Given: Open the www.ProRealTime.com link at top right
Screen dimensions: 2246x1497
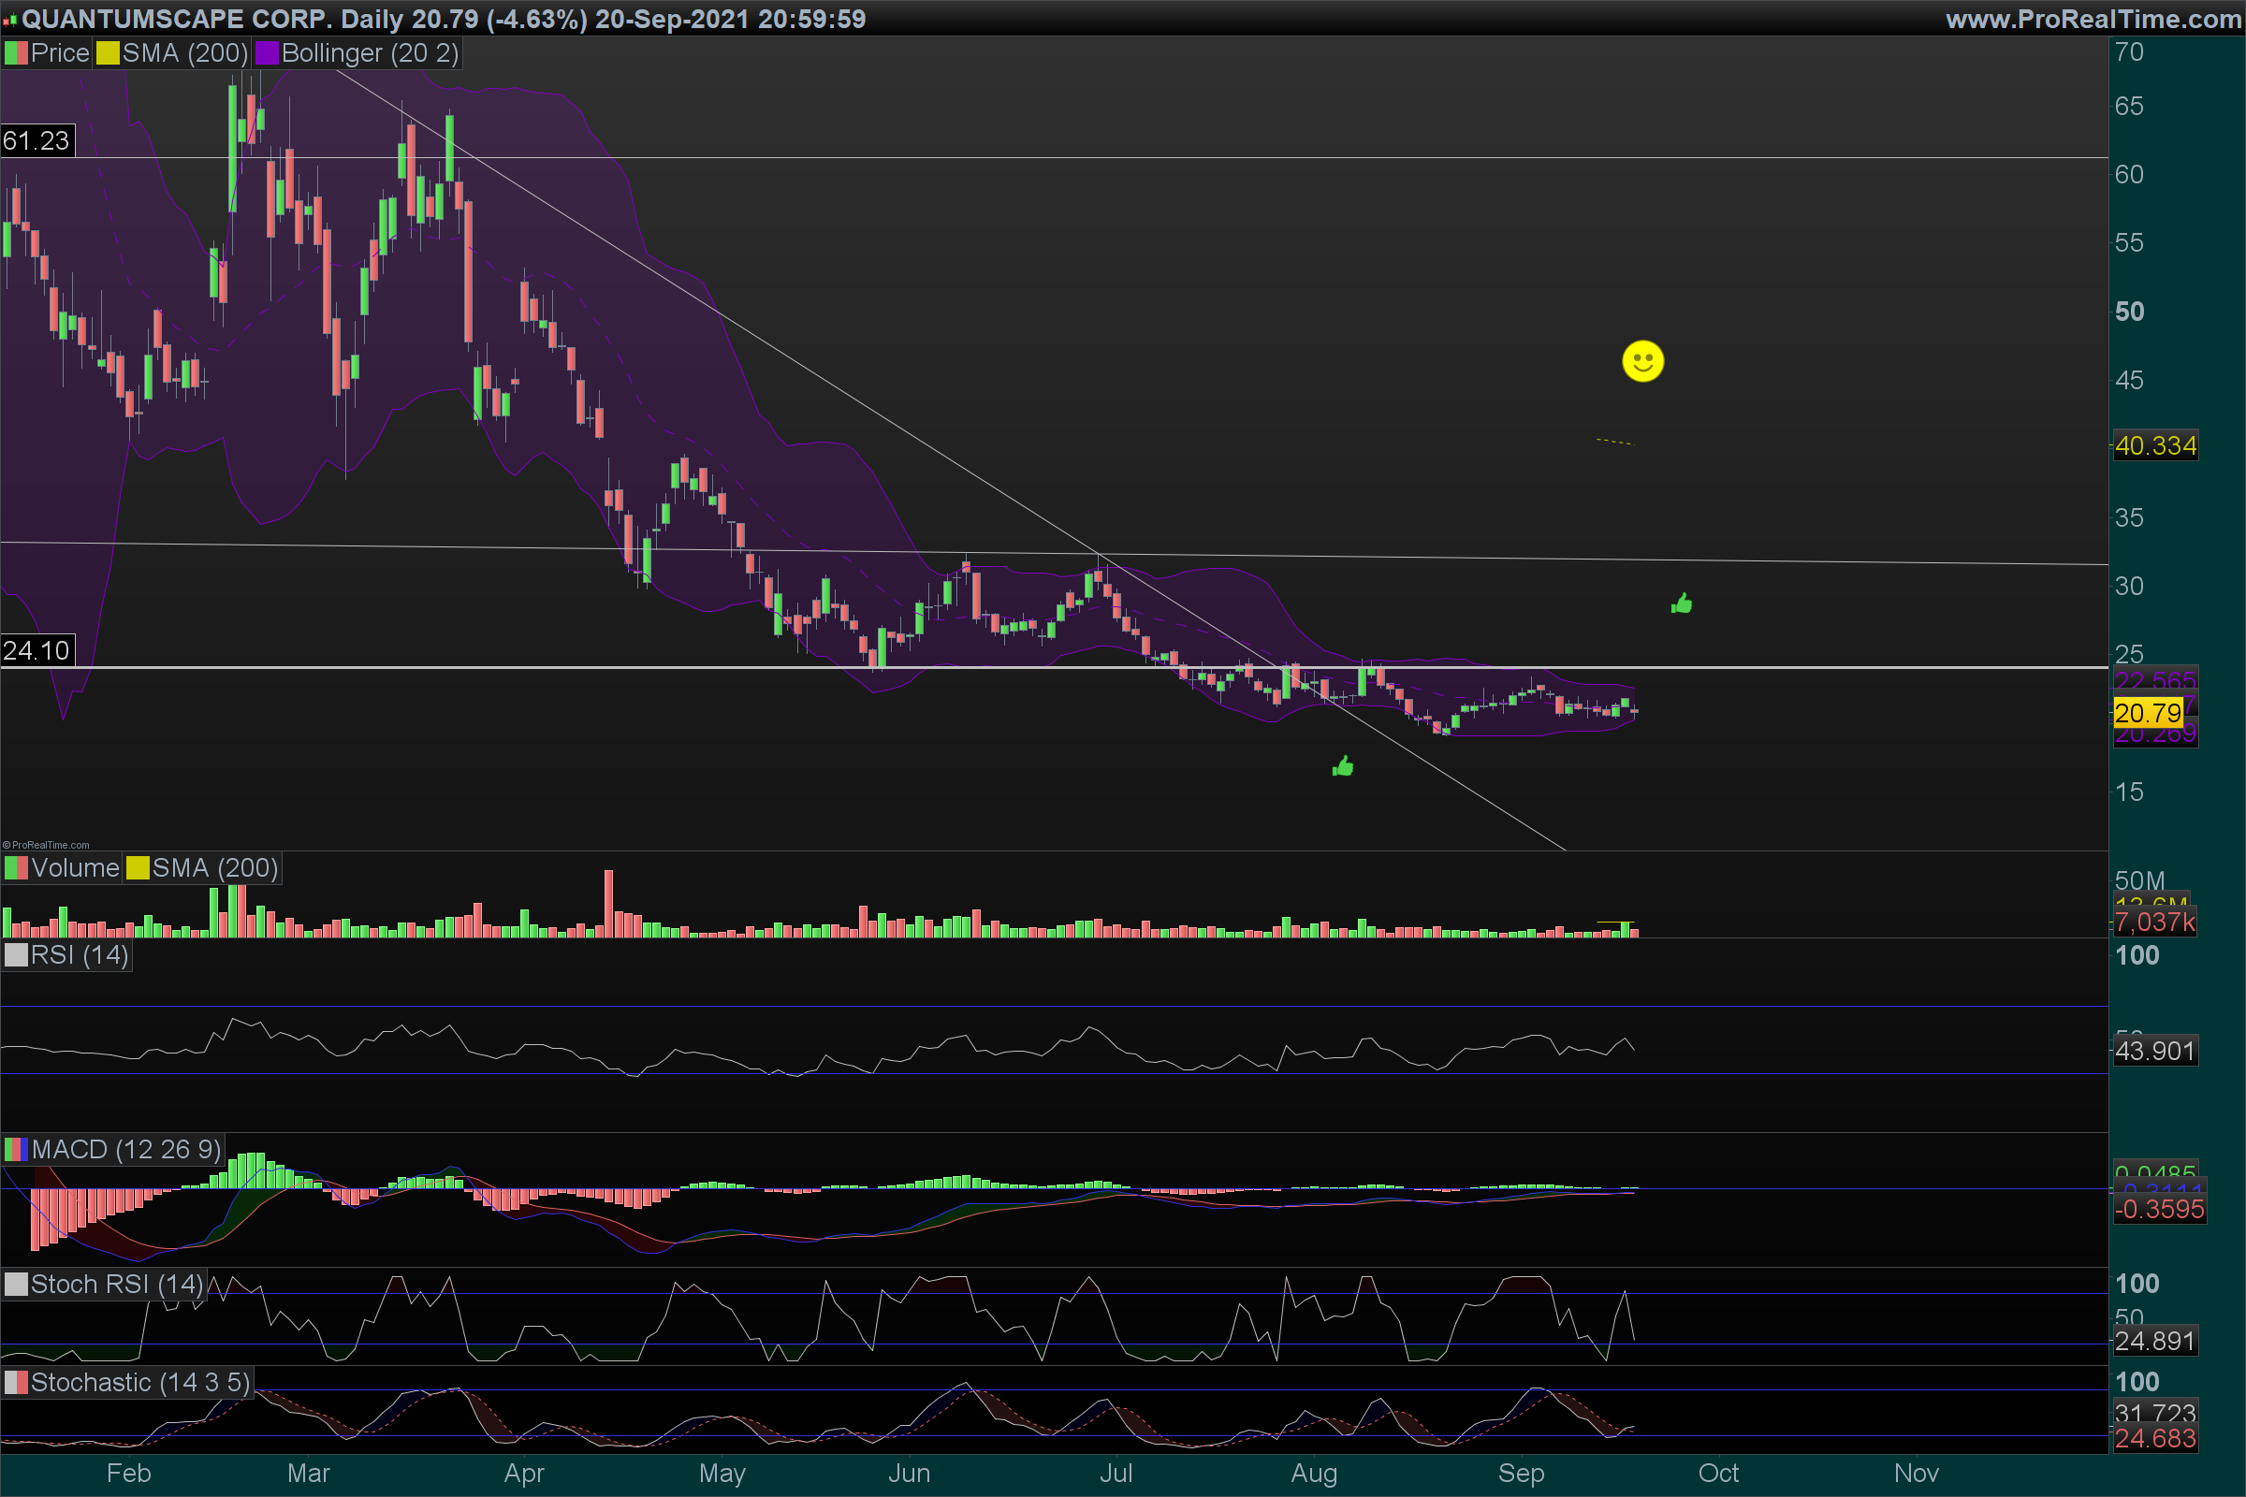Looking at the screenshot, I should (x=2093, y=19).
